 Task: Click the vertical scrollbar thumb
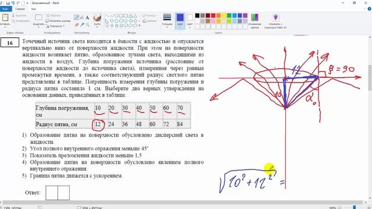coord(370,77)
